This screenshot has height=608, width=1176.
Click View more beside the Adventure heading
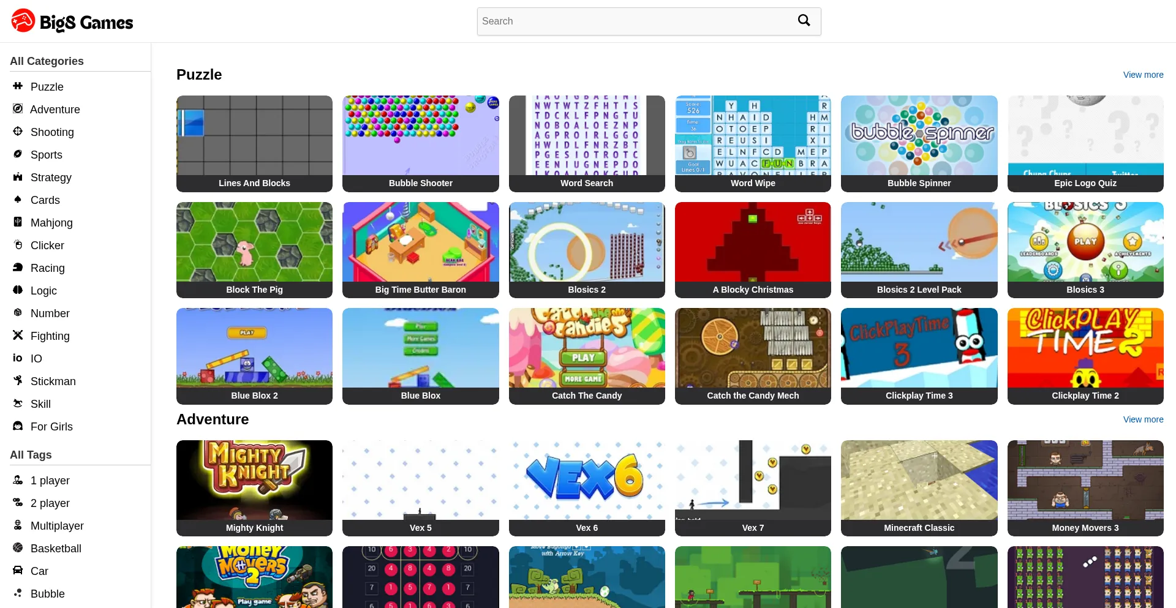click(1143, 419)
